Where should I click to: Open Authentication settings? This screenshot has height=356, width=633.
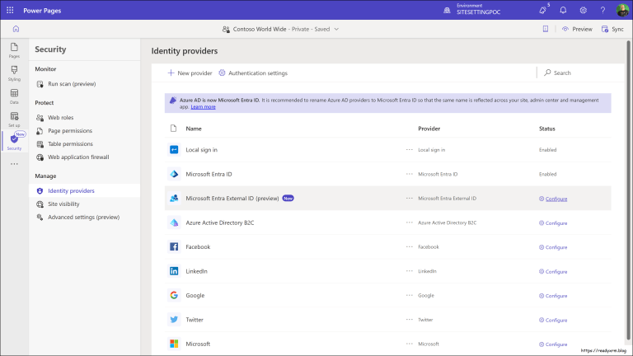(x=253, y=73)
